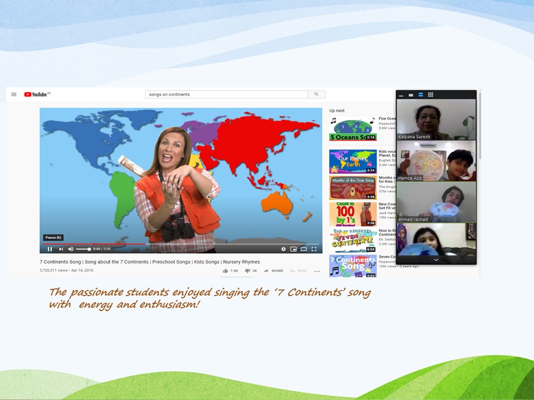This screenshot has width=534, height=400.
Task: Click the search magnifier button
Action: coord(317,94)
